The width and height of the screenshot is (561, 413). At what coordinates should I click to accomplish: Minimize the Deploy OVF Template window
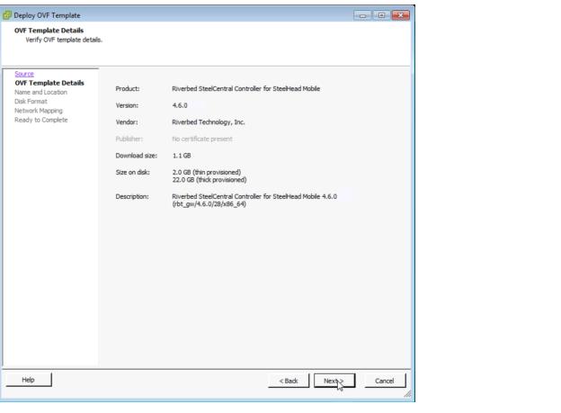tap(362, 15)
